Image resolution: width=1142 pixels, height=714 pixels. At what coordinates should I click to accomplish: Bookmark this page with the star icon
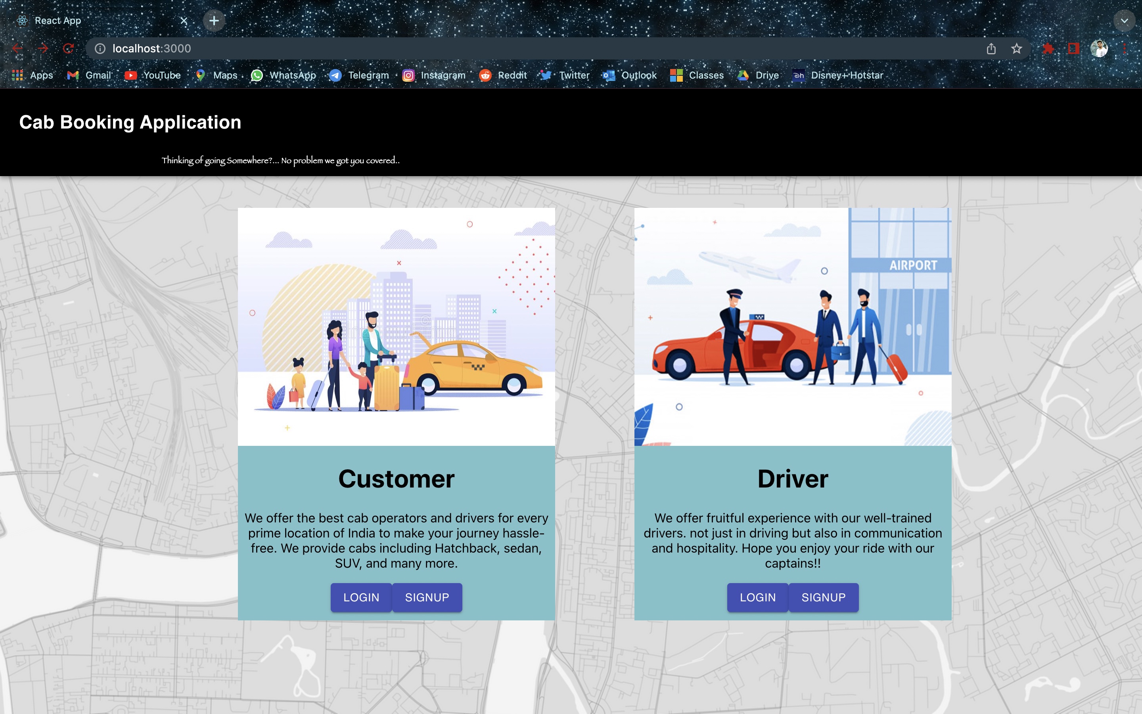tap(1016, 49)
